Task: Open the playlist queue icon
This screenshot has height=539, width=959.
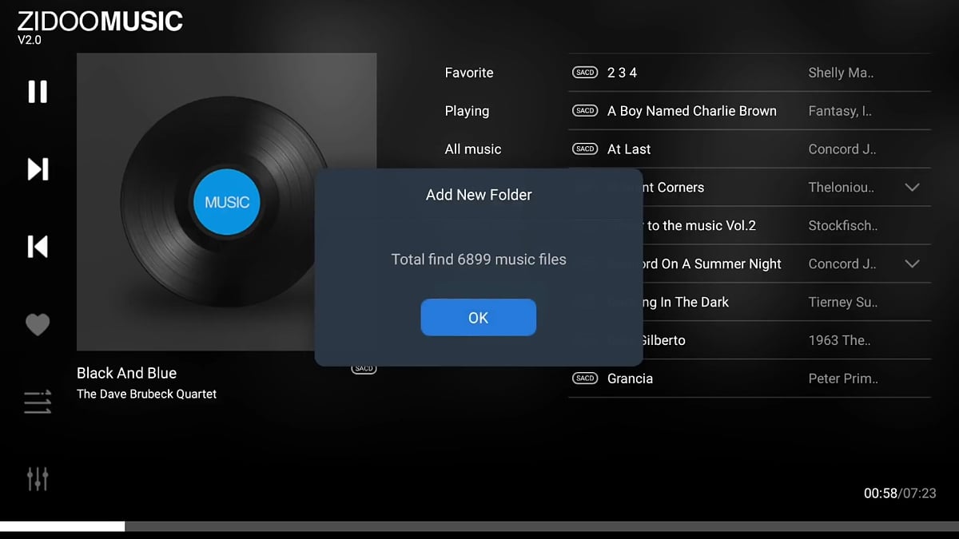Action: click(37, 402)
